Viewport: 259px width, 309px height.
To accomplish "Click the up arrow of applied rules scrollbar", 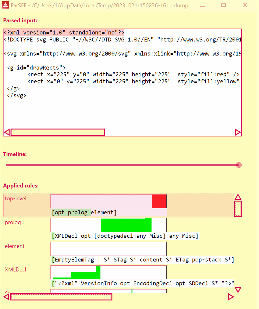I will point(238,197).
